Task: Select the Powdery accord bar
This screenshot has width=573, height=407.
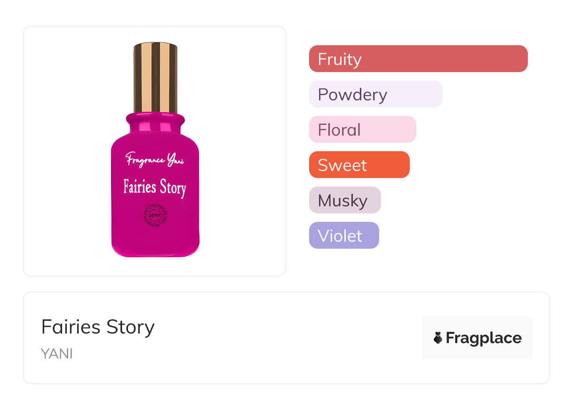Action: click(x=375, y=94)
